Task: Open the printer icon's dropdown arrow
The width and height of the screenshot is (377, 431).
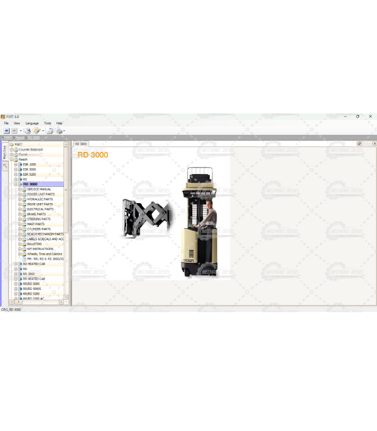Action: point(64,131)
